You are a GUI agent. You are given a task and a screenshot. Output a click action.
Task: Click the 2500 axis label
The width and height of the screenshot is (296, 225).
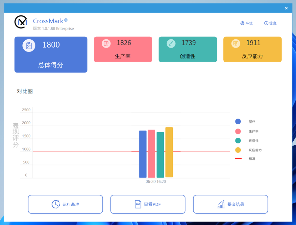point(26,110)
